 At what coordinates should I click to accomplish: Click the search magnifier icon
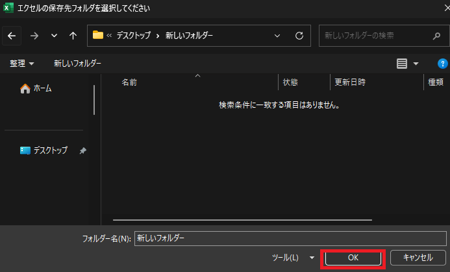436,35
